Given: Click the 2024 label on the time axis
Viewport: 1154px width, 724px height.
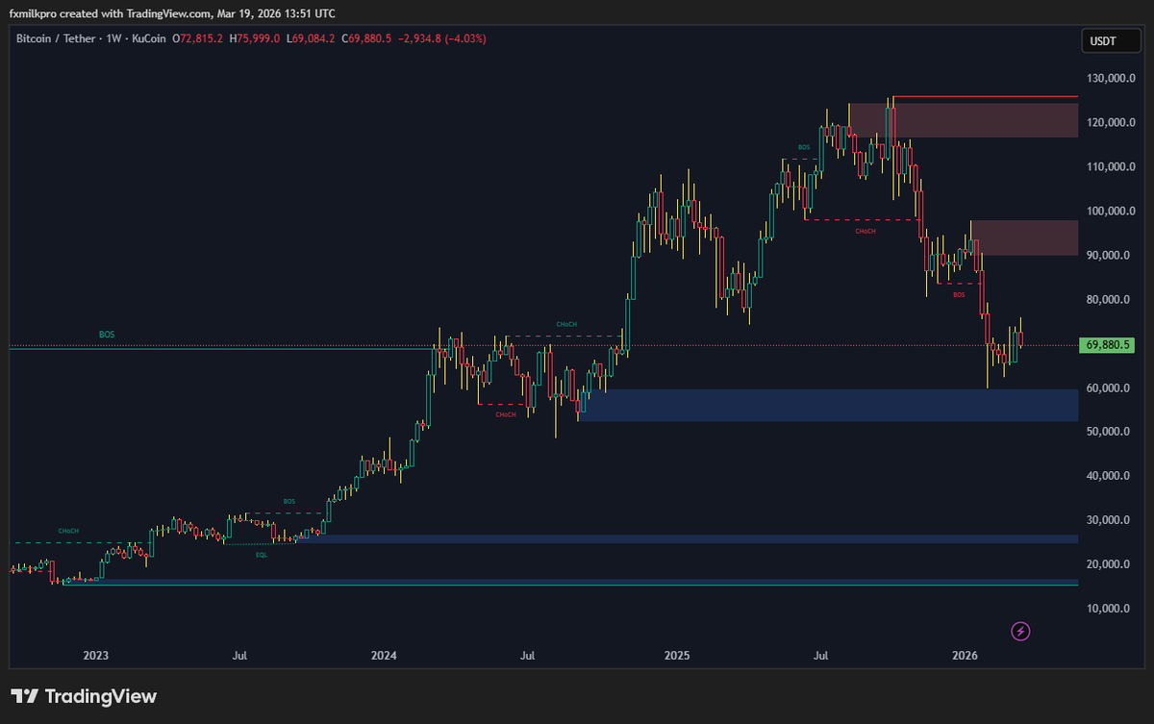Looking at the screenshot, I should click(384, 656).
